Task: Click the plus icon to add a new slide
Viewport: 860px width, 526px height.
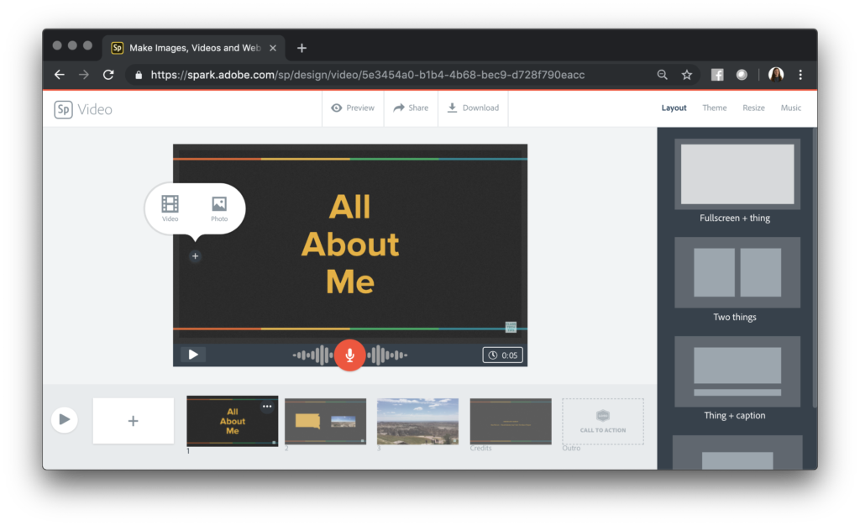Action: 133,420
